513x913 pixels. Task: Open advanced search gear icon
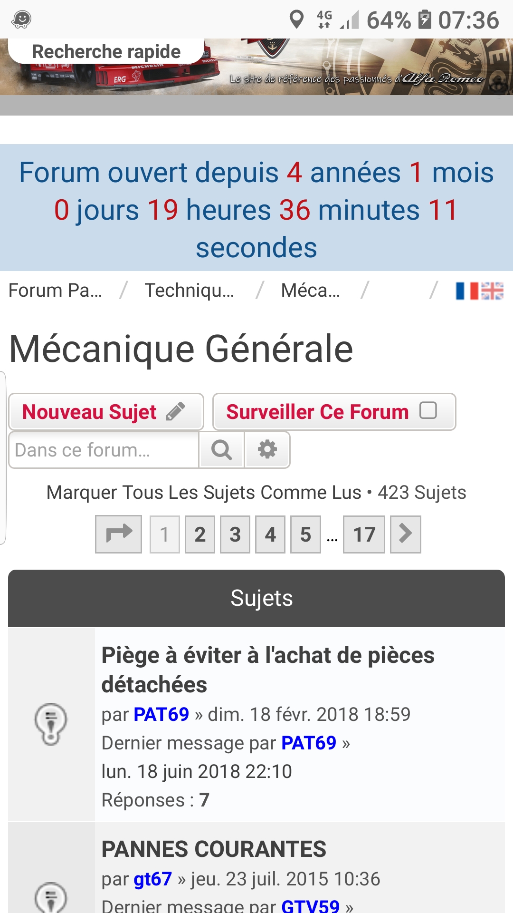tap(267, 450)
